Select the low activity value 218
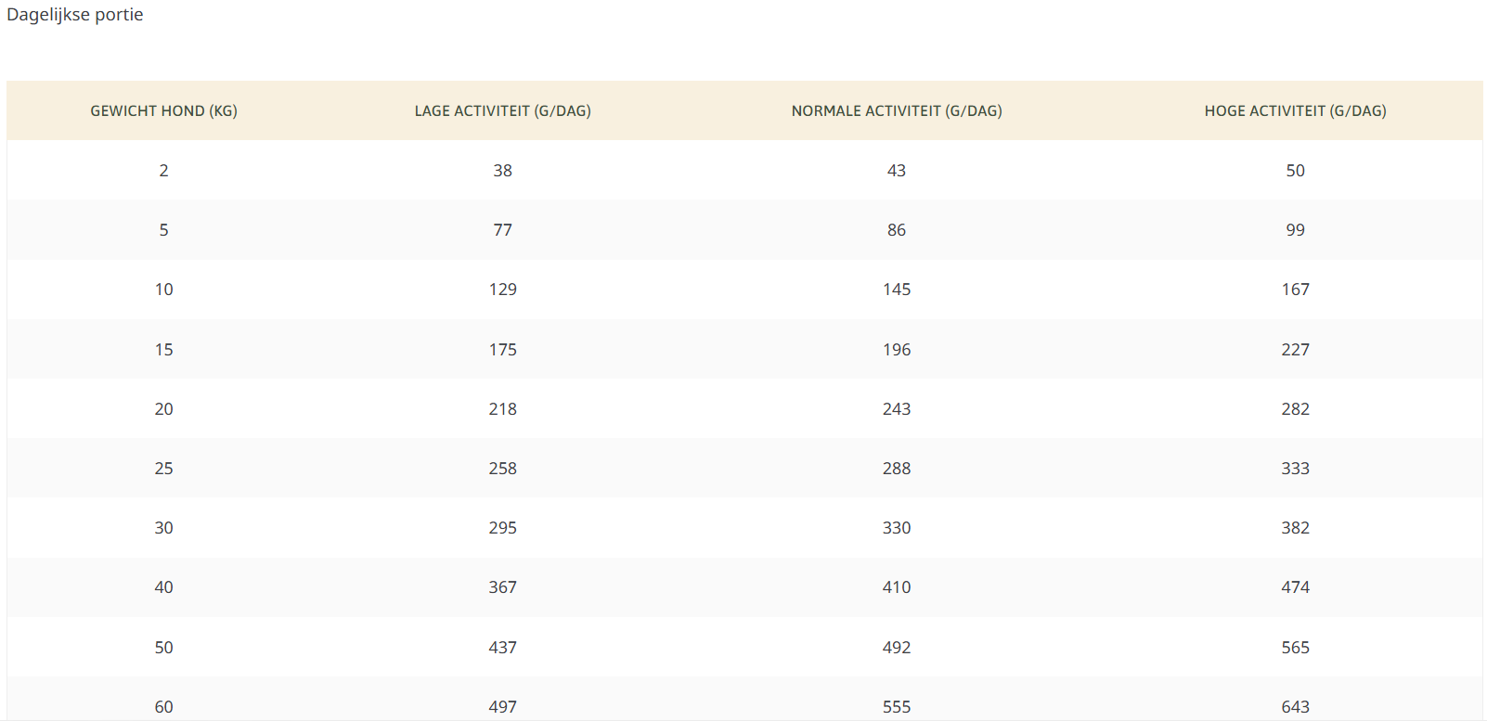The width and height of the screenshot is (1487, 721). (502, 409)
